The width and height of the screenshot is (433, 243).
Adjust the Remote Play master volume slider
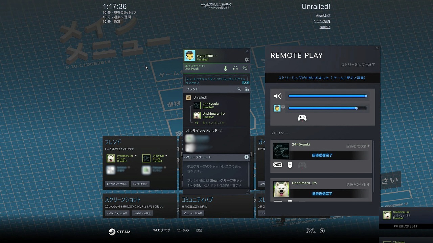(327, 96)
